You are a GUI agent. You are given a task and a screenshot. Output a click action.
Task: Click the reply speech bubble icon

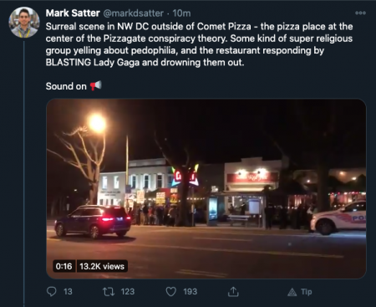[x=51, y=291]
